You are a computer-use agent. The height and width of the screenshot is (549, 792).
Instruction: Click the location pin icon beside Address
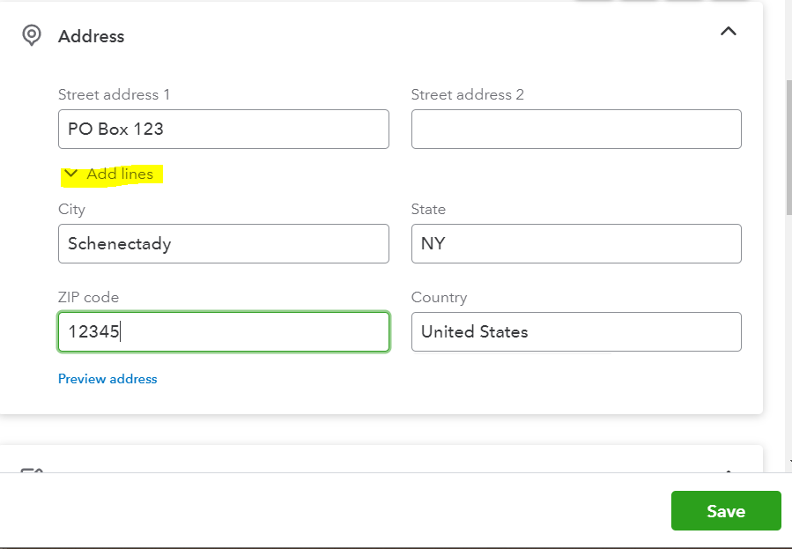click(32, 35)
